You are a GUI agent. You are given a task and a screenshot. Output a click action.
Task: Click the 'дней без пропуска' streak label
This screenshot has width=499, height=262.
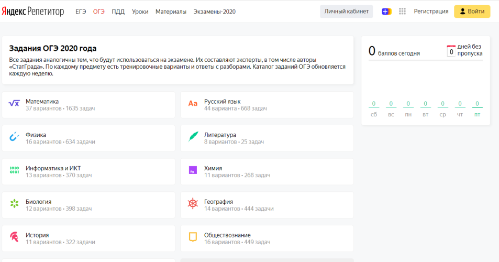pos(470,50)
